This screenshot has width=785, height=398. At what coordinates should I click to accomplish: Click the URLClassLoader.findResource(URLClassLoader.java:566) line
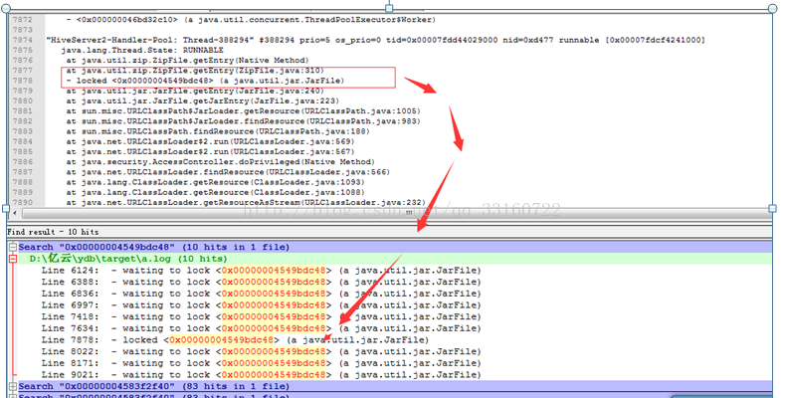click(x=228, y=172)
